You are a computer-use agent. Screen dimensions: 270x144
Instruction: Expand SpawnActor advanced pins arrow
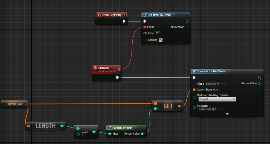(x=227, y=114)
